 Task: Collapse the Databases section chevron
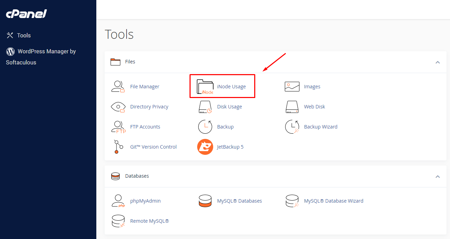click(437, 177)
